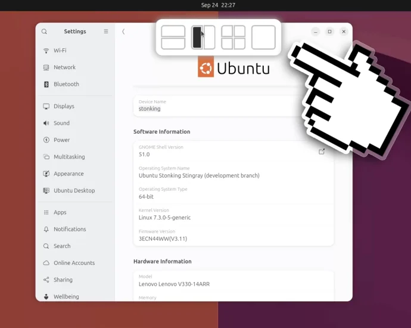Open Multitasking settings
This screenshot has height=328, width=411.
coord(75,157)
